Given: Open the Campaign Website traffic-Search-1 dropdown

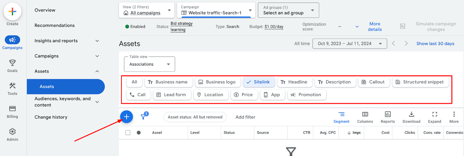Looking at the screenshot, I should [216, 10].
